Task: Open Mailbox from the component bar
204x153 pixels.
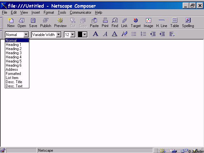Action: click(173, 151)
